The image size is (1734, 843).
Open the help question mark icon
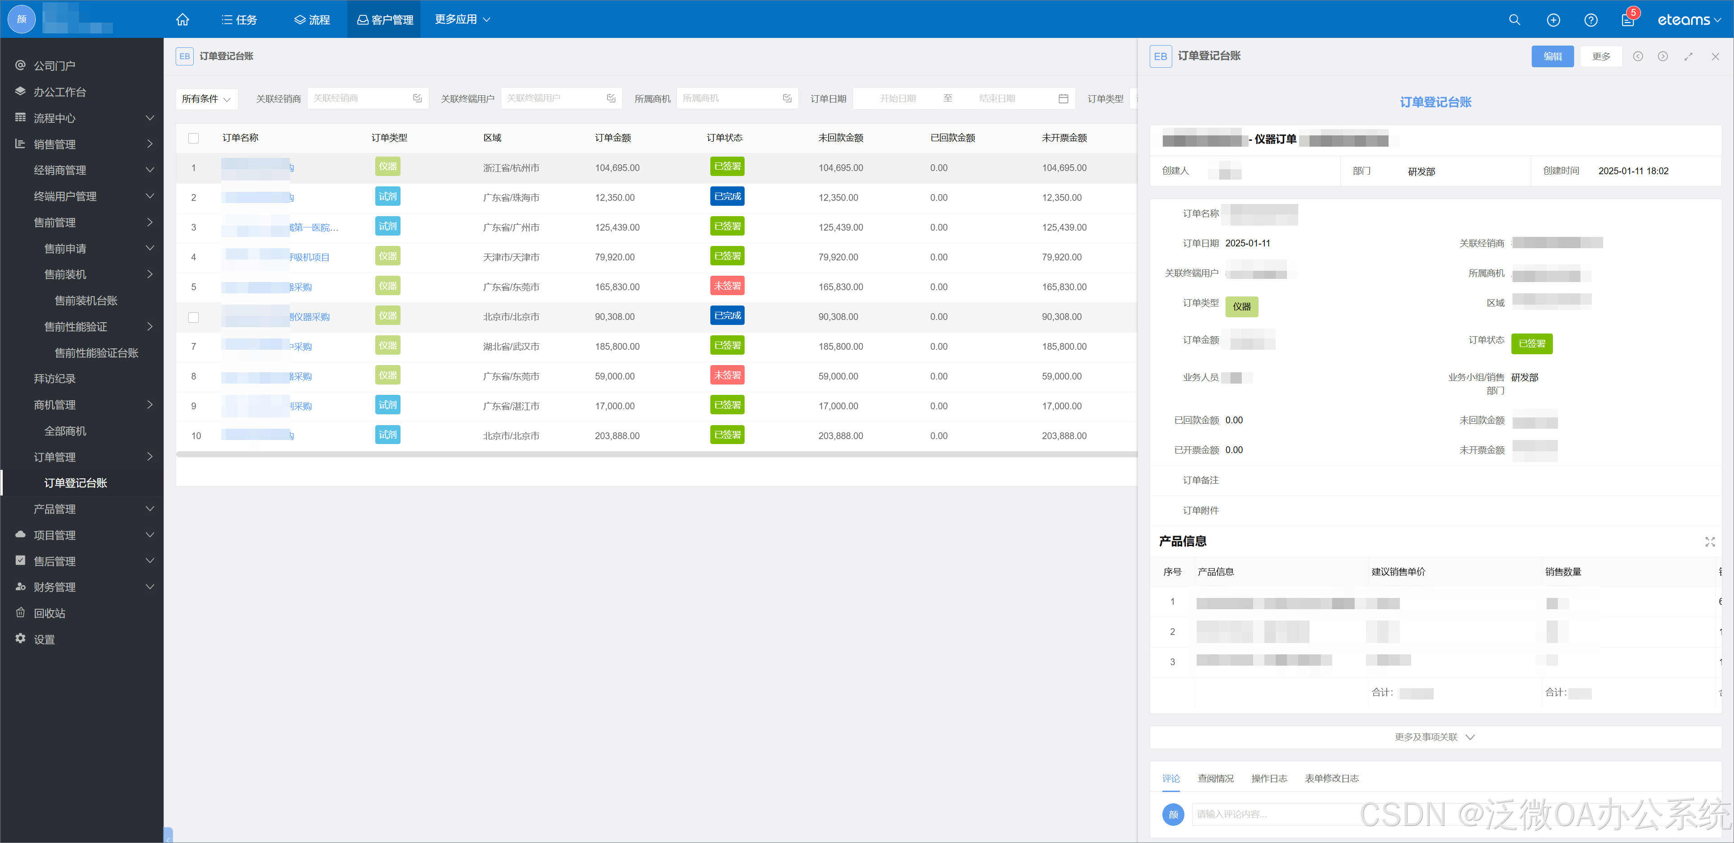pyautogui.click(x=1590, y=20)
